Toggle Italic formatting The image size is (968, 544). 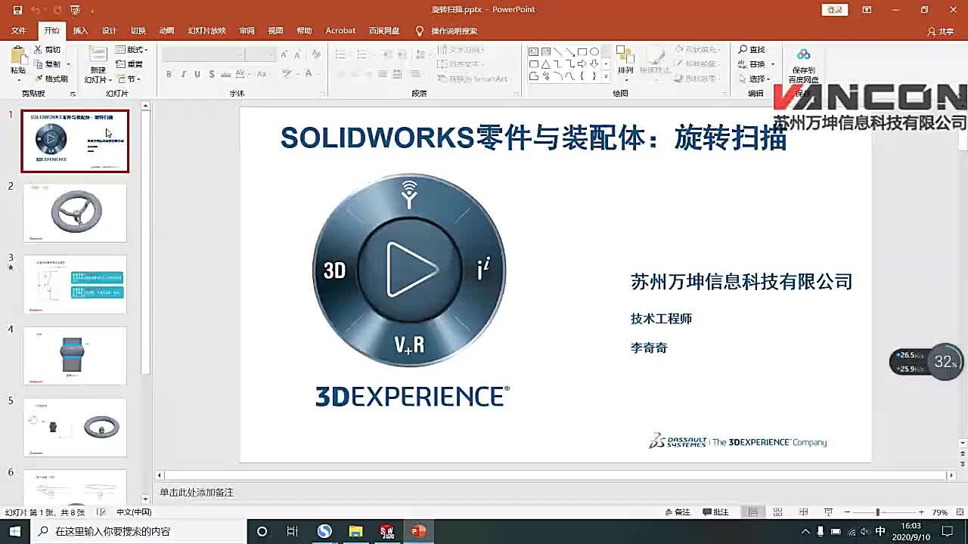coord(183,74)
